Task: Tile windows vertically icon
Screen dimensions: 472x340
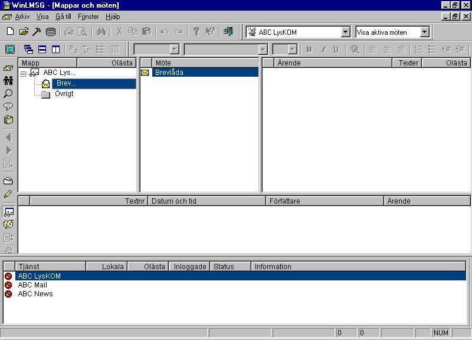Action: tap(55, 50)
